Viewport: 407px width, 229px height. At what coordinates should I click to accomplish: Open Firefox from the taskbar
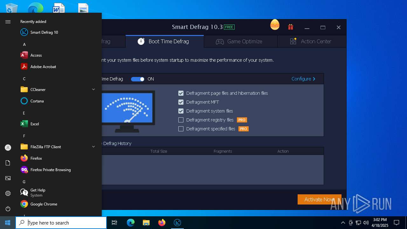[x=162, y=223]
